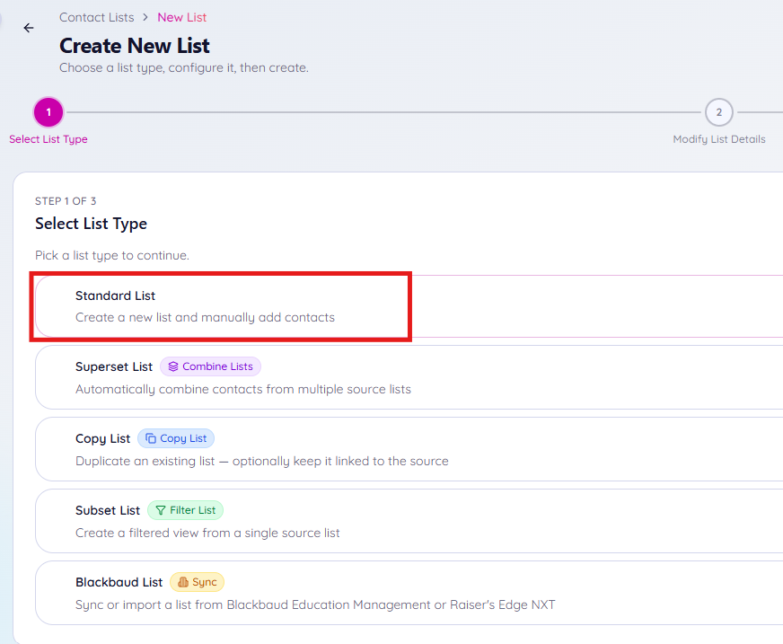Click the Create New List heading
Screen dimensions: 783x644
pos(135,46)
